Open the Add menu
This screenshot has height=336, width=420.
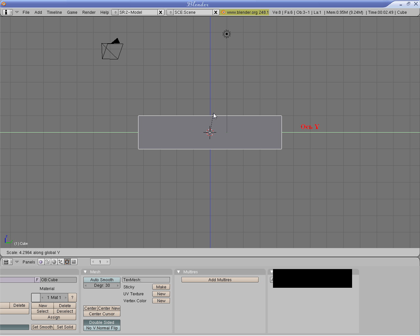pos(38,12)
